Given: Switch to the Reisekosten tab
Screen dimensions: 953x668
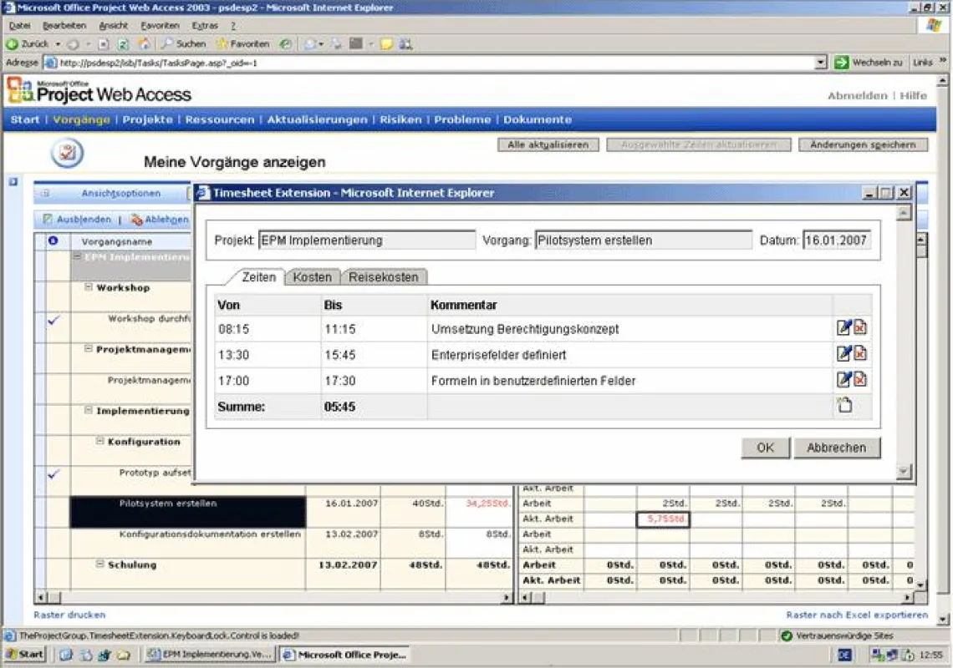Looking at the screenshot, I should tap(384, 277).
